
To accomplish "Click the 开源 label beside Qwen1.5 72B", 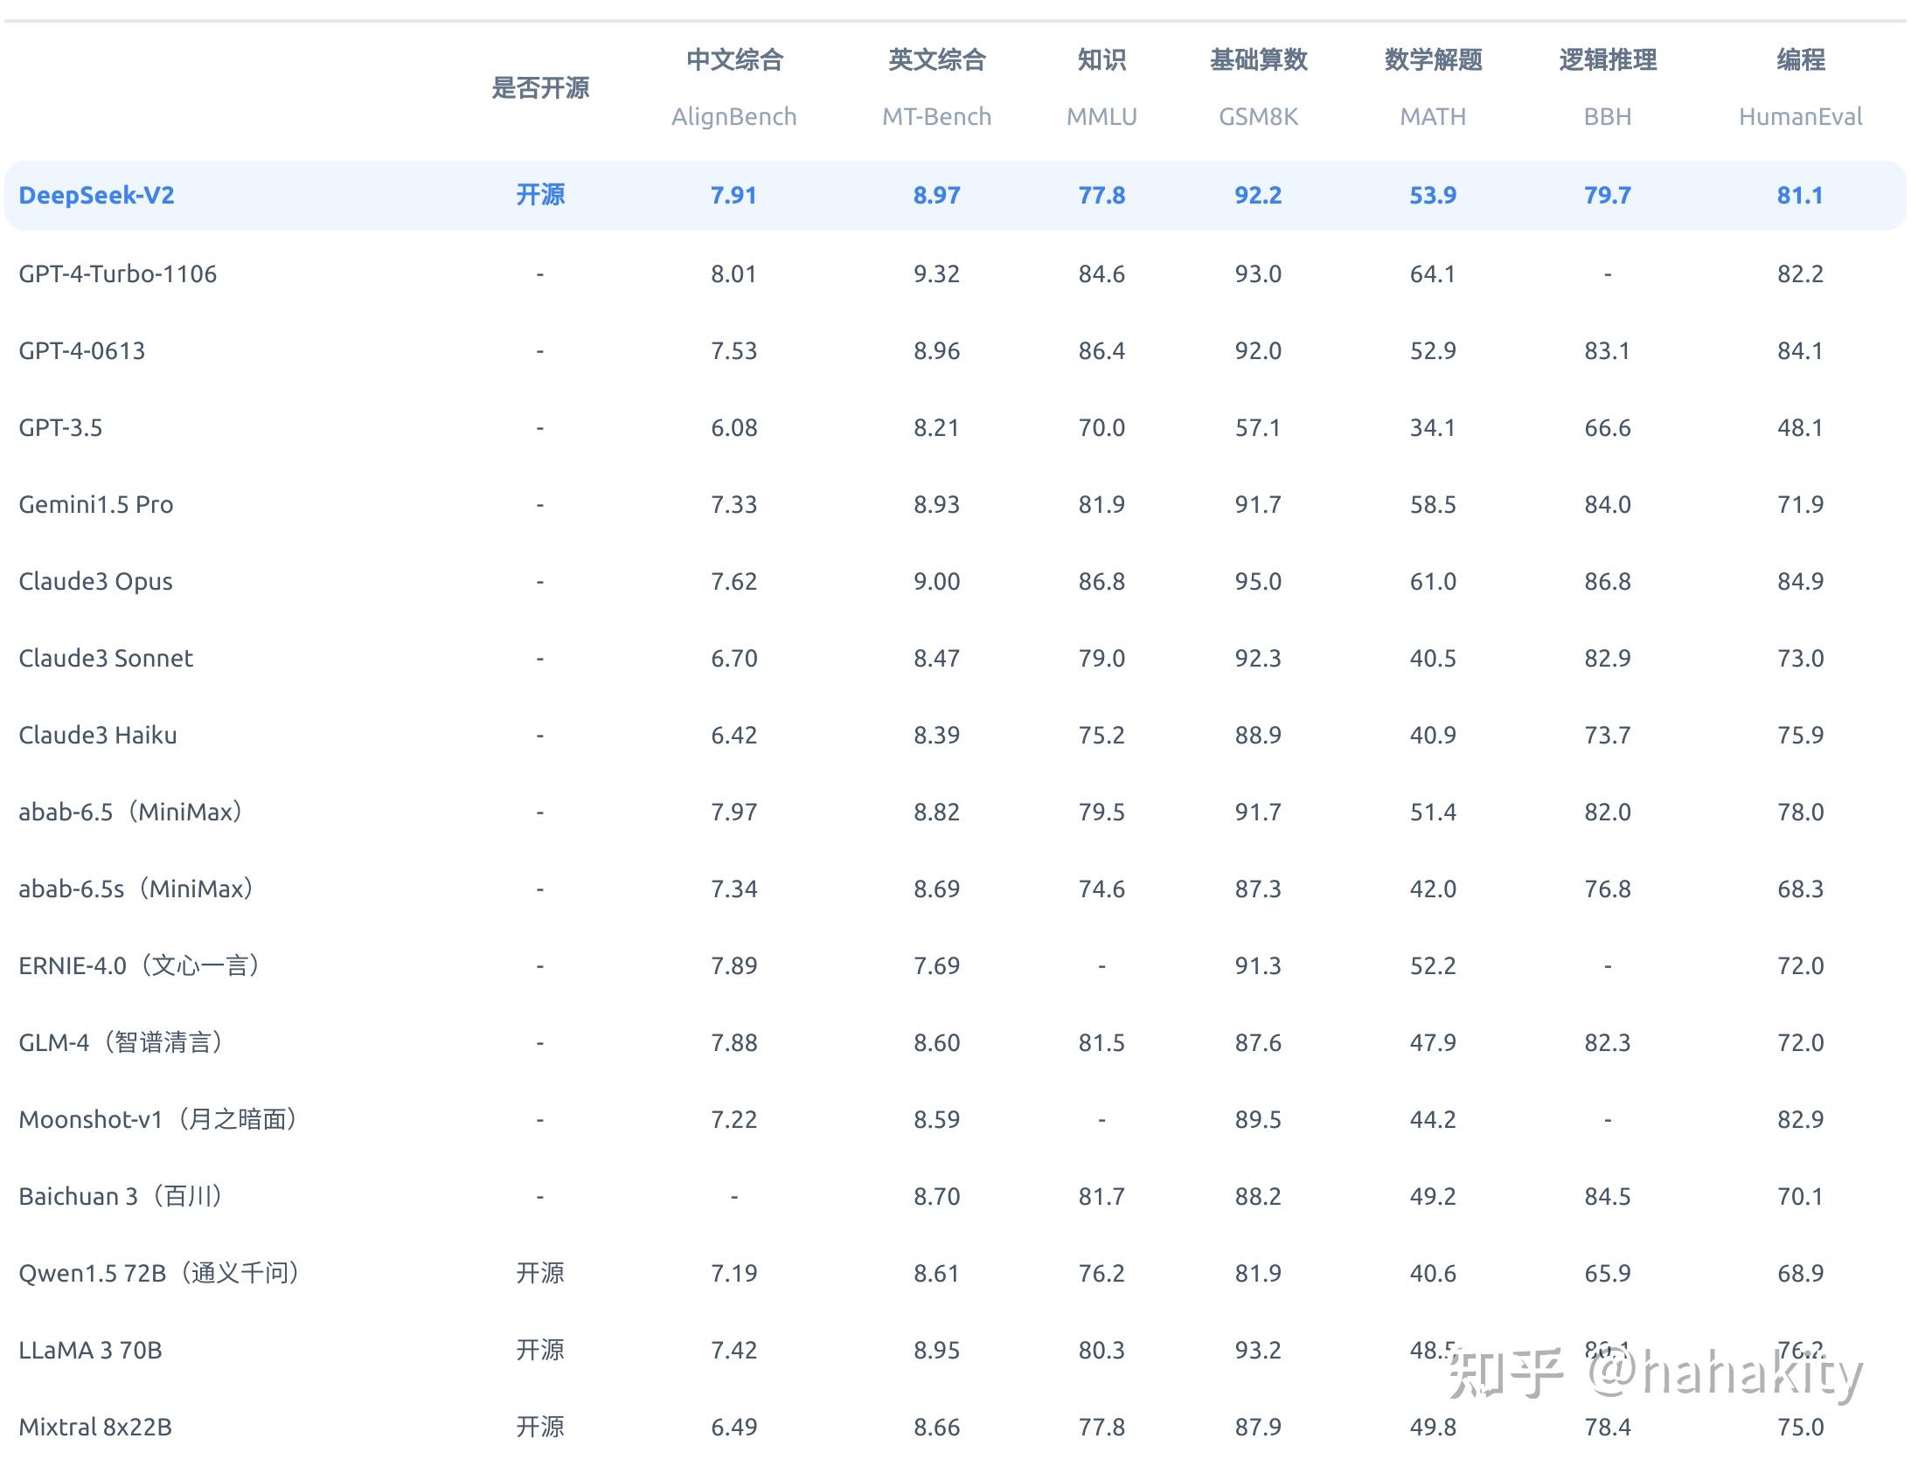I will click(x=540, y=1273).
